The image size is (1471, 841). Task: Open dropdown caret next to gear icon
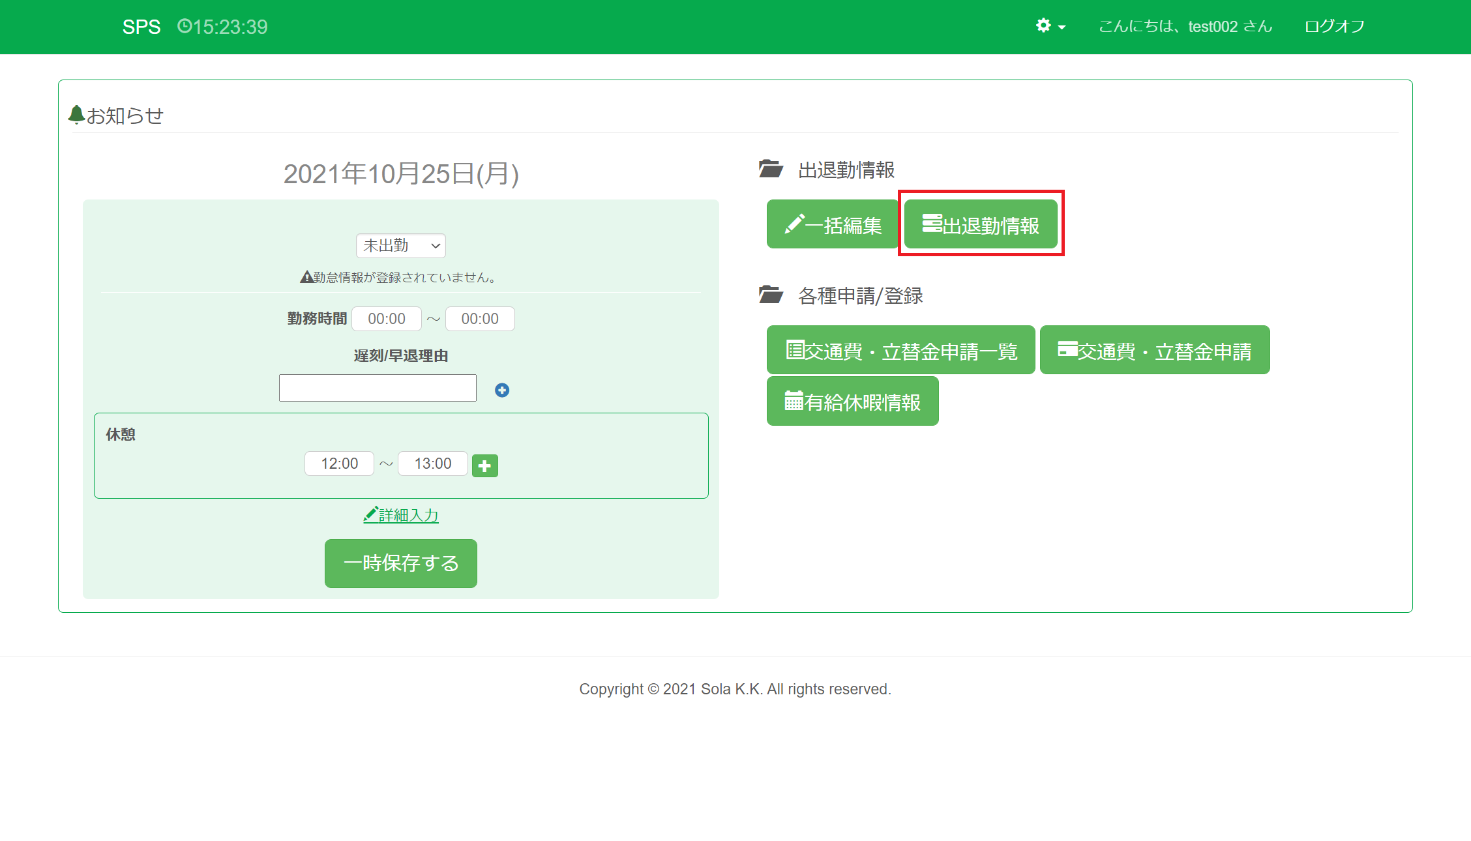[1062, 27]
